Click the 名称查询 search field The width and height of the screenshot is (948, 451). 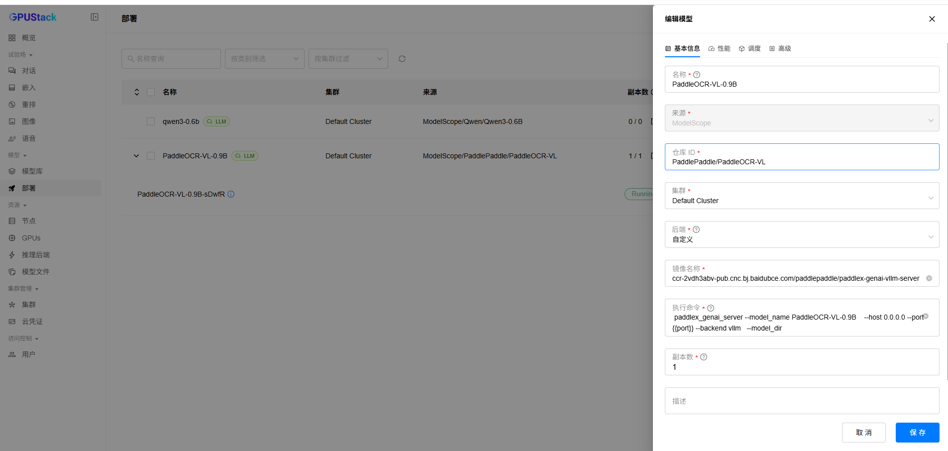[x=171, y=59]
